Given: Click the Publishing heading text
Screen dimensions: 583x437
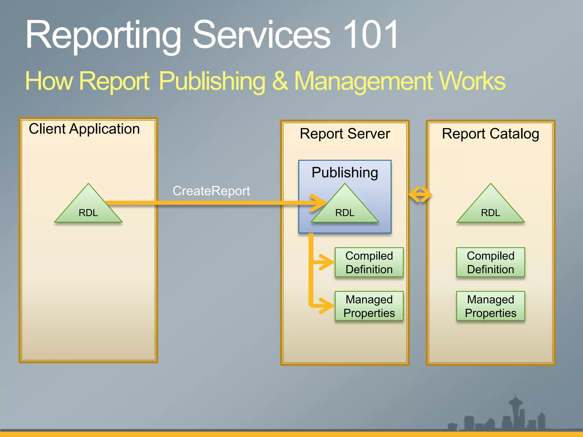Looking at the screenshot, I should pos(345,172).
